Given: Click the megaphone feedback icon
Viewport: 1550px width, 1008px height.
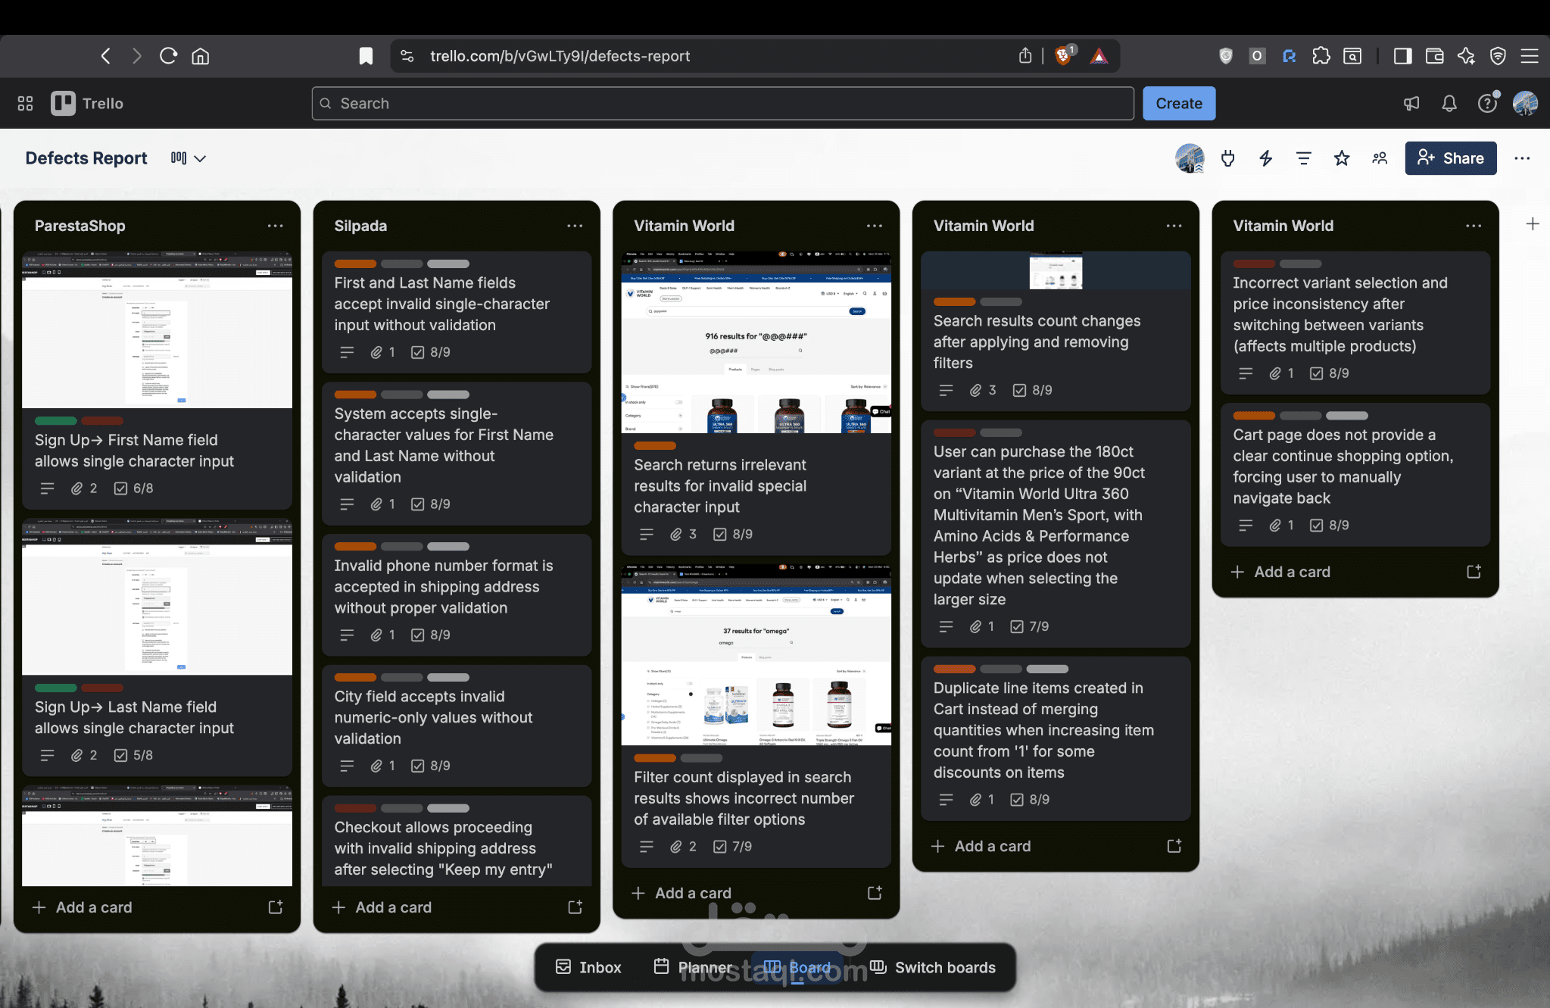Looking at the screenshot, I should [1411, 104].
